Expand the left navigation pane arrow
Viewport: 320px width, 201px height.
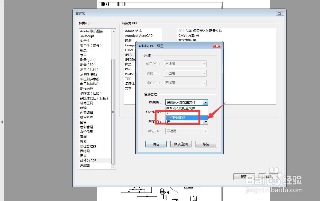point(2,122)
